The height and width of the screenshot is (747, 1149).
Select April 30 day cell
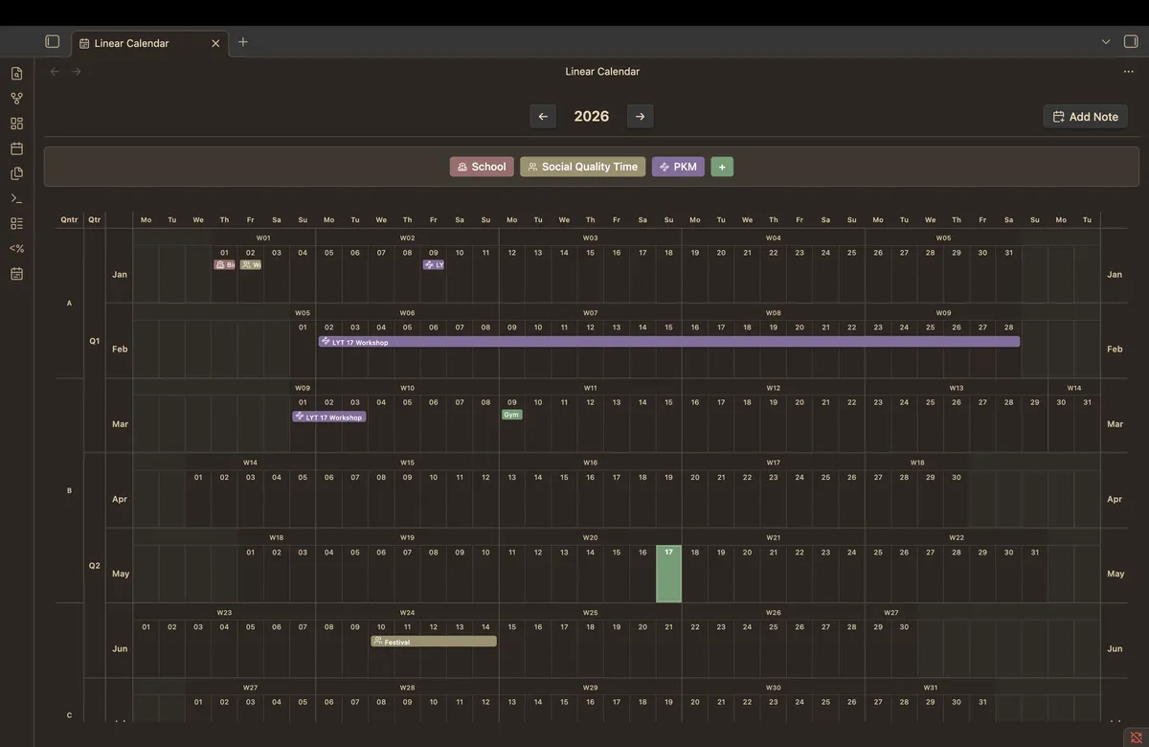(956, 499)
